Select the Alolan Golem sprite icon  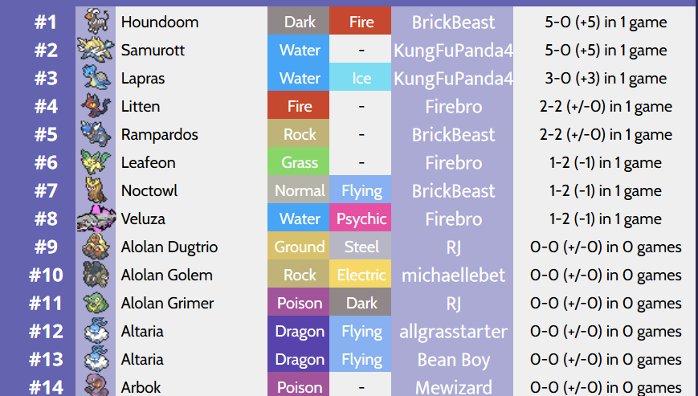click(96, 275)
